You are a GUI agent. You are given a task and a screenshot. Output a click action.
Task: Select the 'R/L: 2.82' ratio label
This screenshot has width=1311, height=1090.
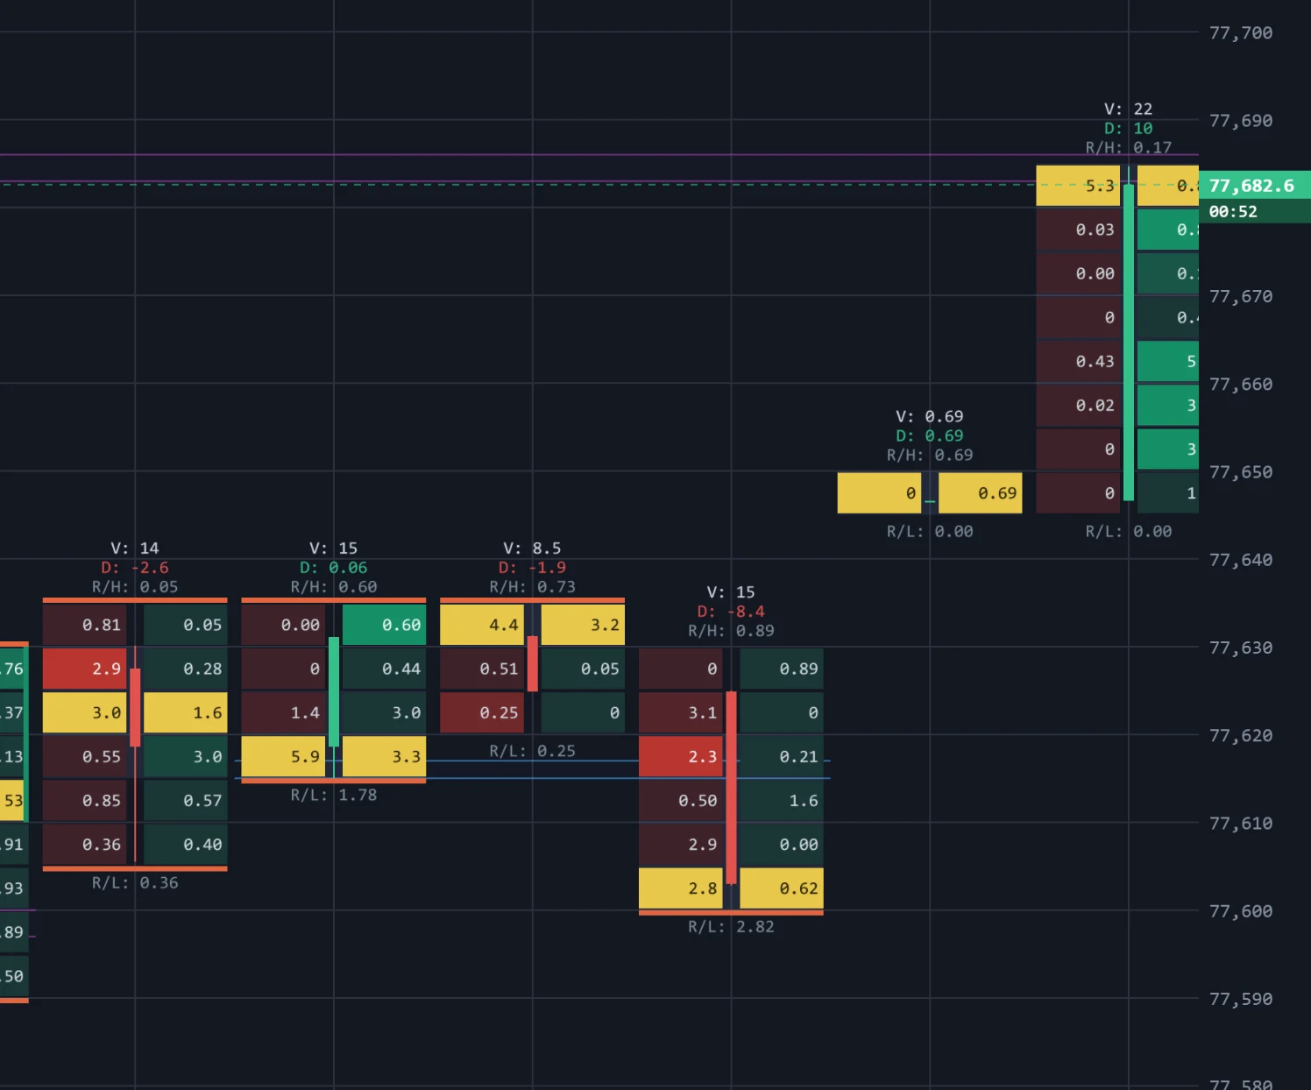pos(731,926)
